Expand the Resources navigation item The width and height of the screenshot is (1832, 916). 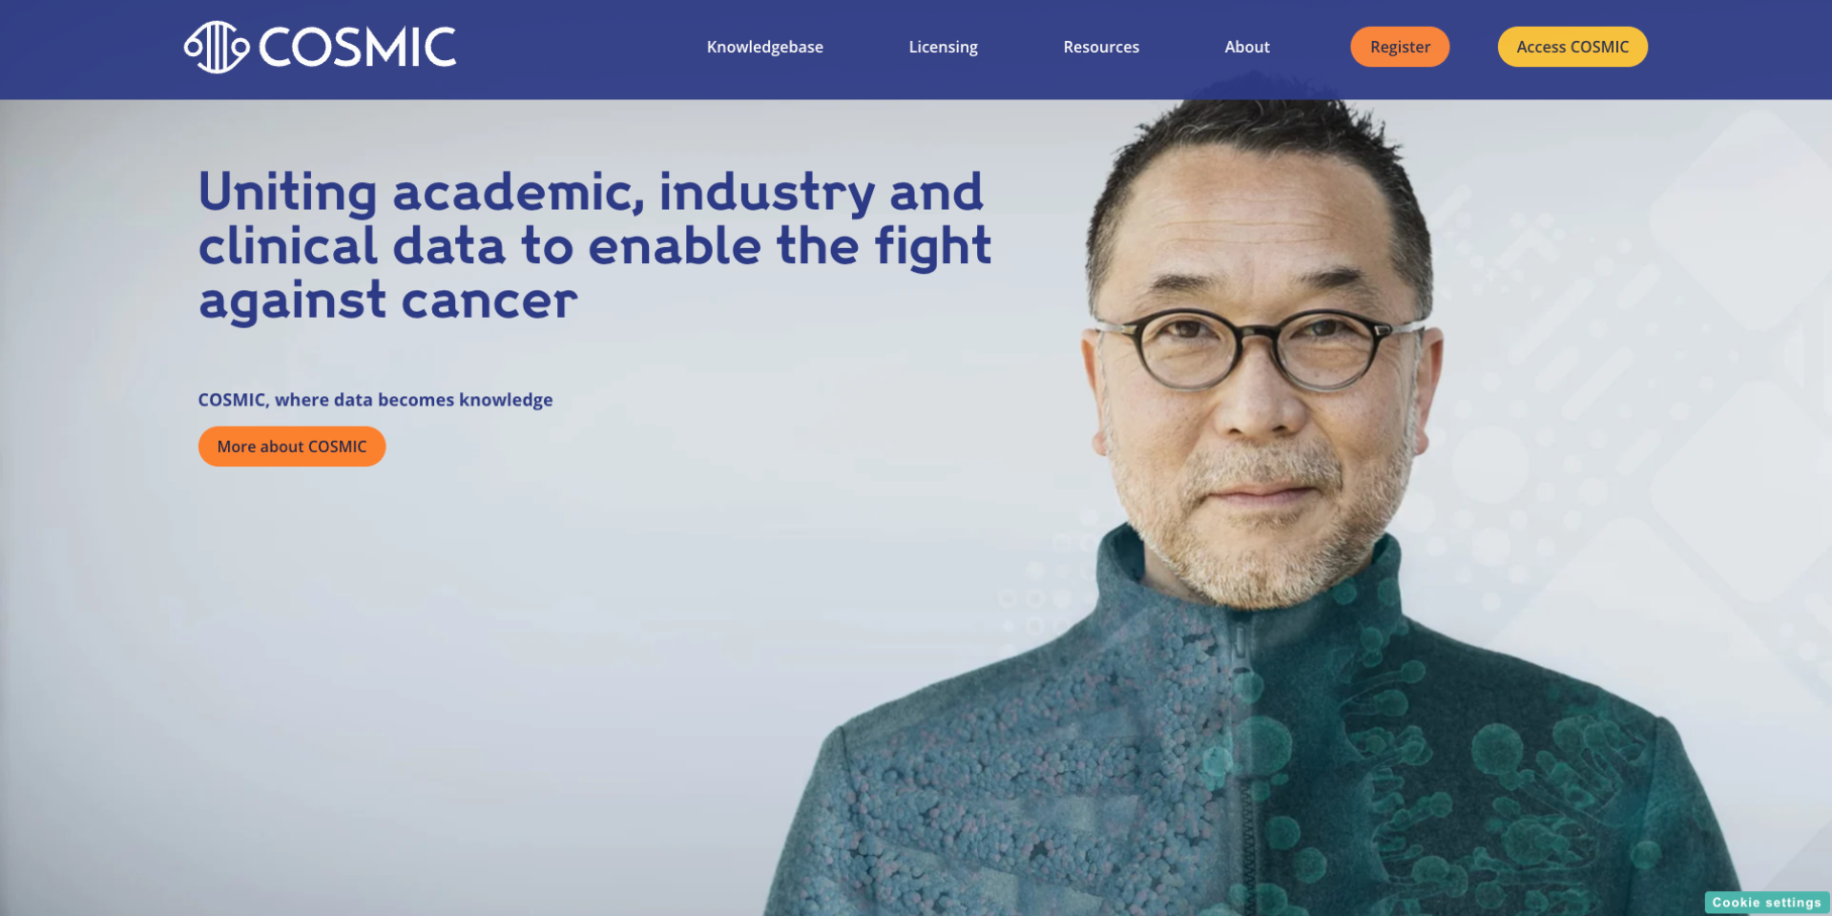tap(1101, 47)
